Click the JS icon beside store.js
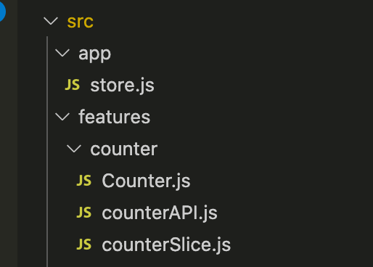The height and width of the screenshot is (267, 373). pyautogui.click(x=72, y=85)
